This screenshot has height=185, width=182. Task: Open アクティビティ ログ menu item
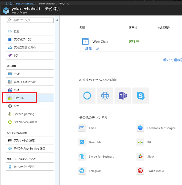(x=30, y=39)
